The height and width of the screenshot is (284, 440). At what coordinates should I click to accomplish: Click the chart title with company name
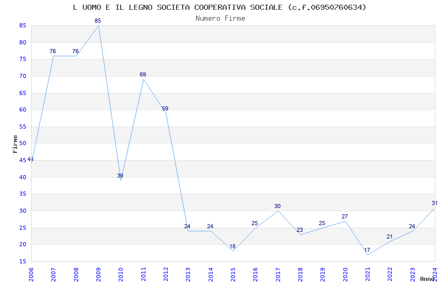coord(219,8)
